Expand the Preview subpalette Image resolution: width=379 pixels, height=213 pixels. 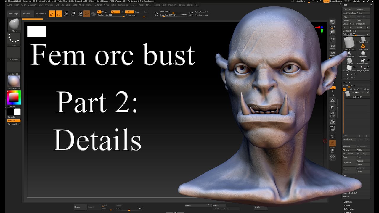[x=347, y=205]
